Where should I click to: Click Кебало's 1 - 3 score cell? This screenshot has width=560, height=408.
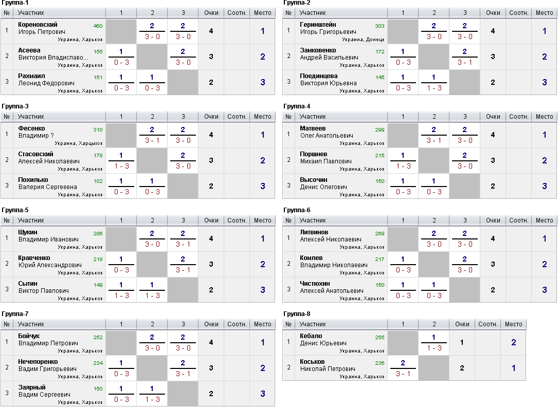click(x=433, y=348)
